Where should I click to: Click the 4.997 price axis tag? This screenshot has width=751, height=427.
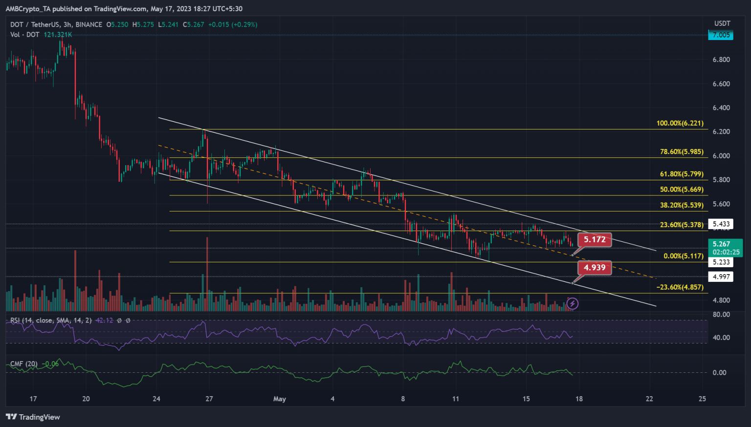[x=721, y=277]
